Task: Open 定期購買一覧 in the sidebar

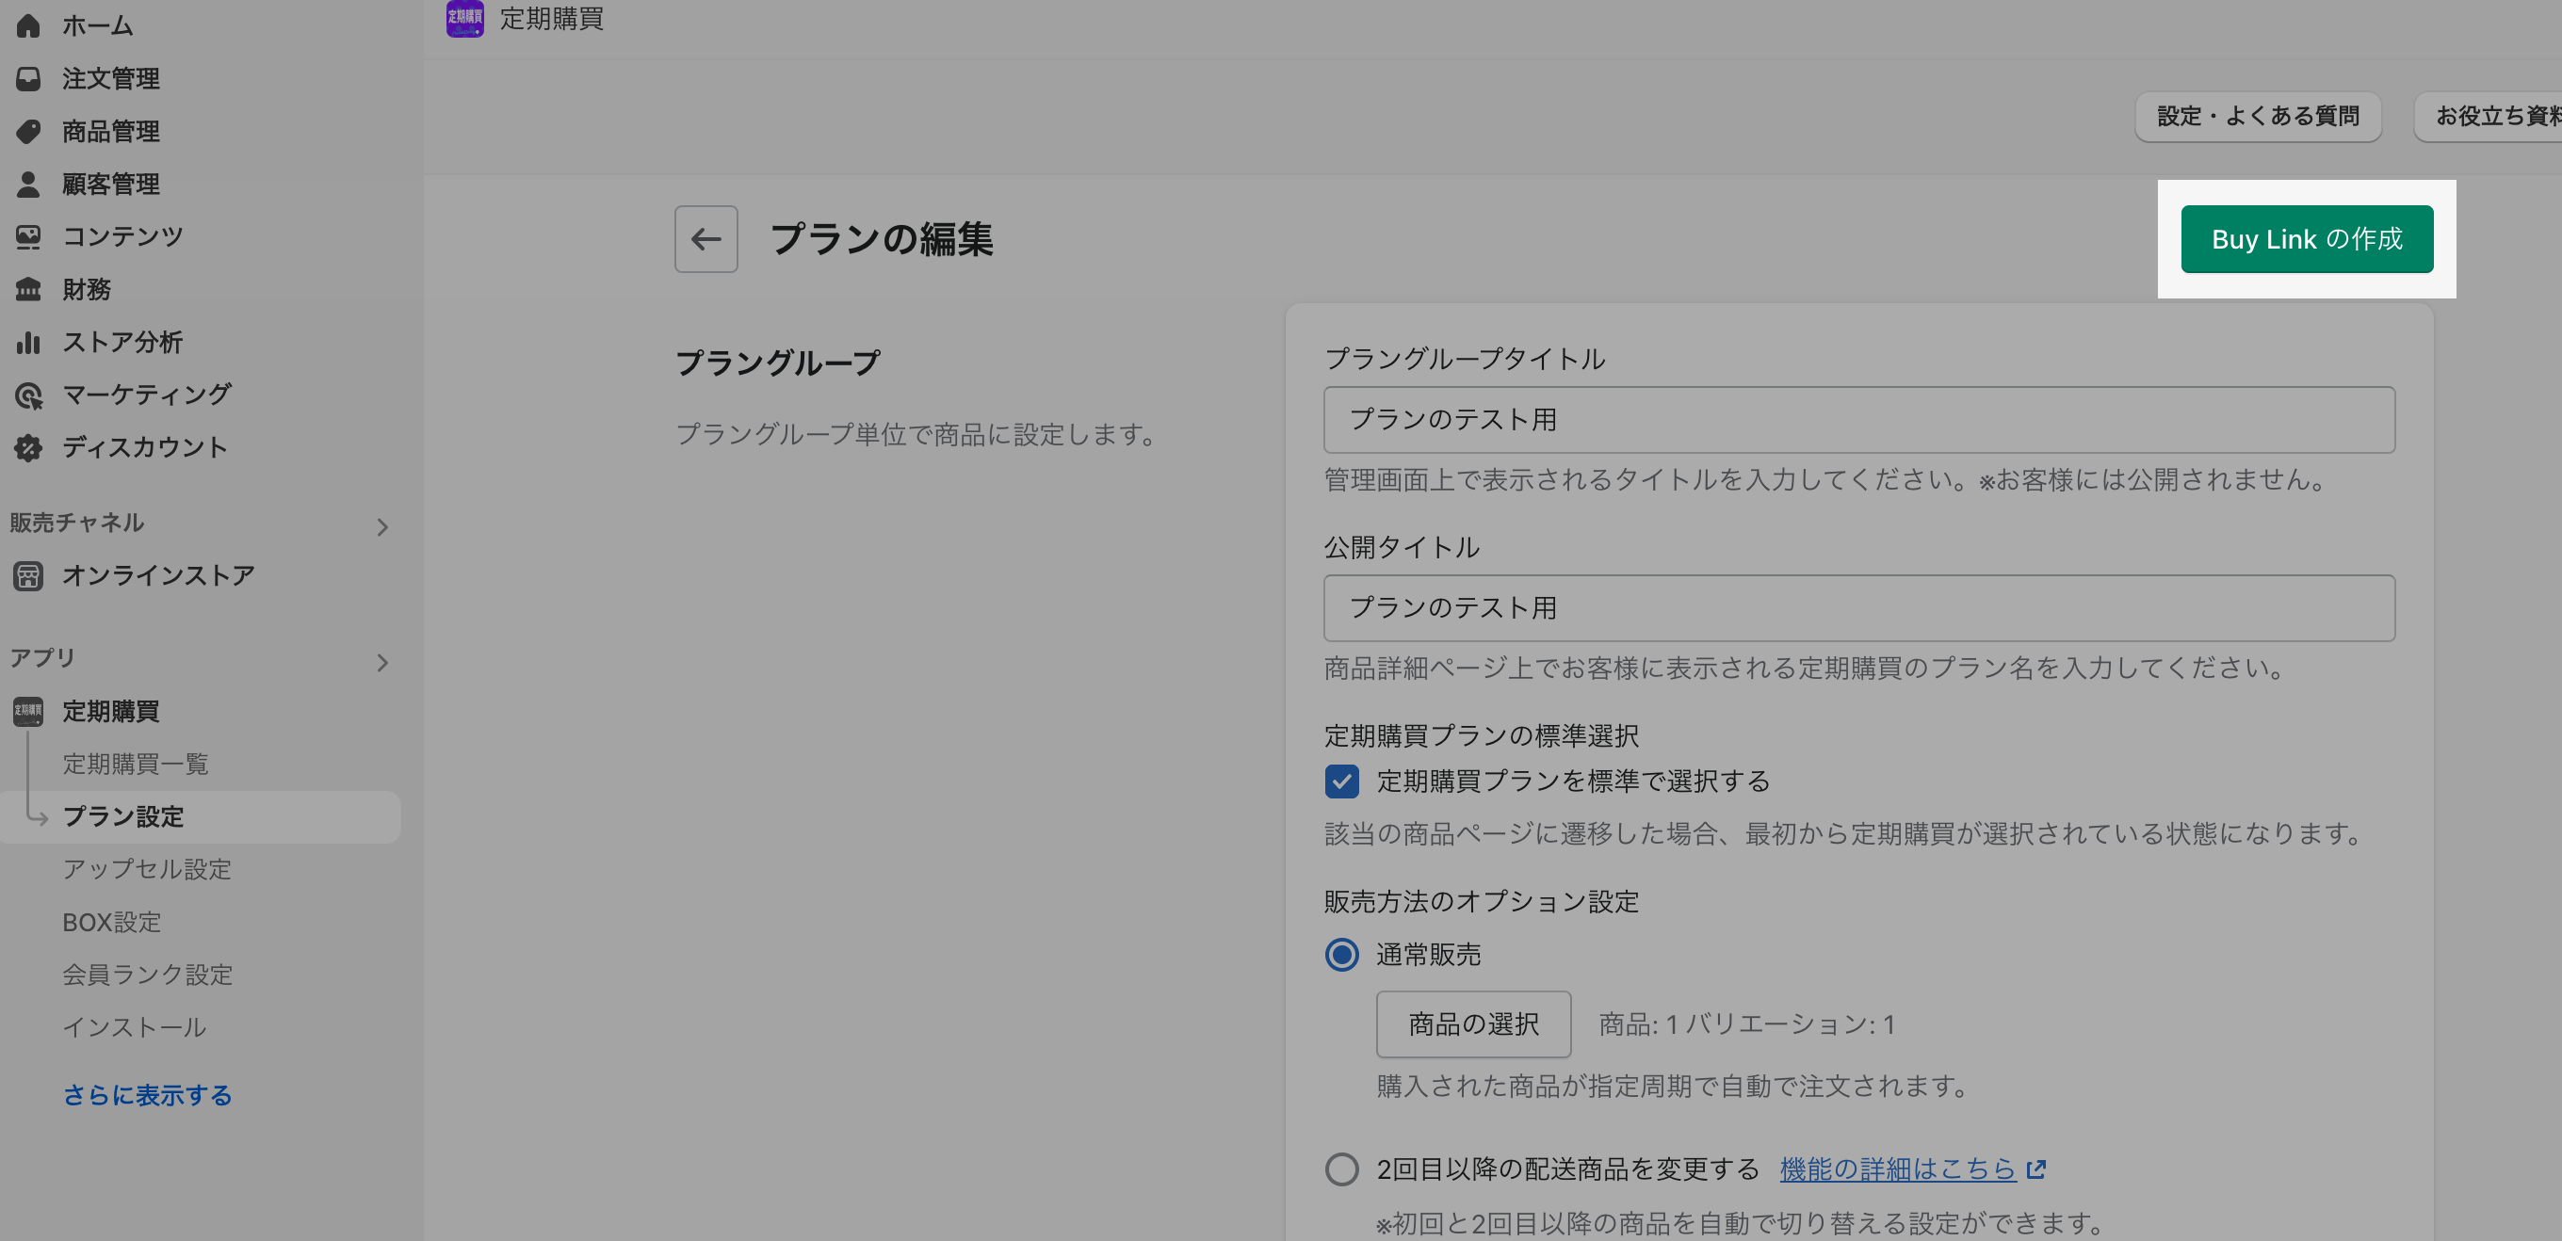Action: click(136, 764)
